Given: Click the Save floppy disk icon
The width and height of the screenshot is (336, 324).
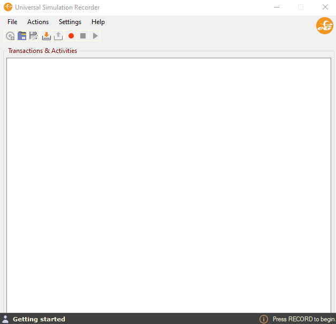Looking at the screenshot, I should click(x=34, y=36).
